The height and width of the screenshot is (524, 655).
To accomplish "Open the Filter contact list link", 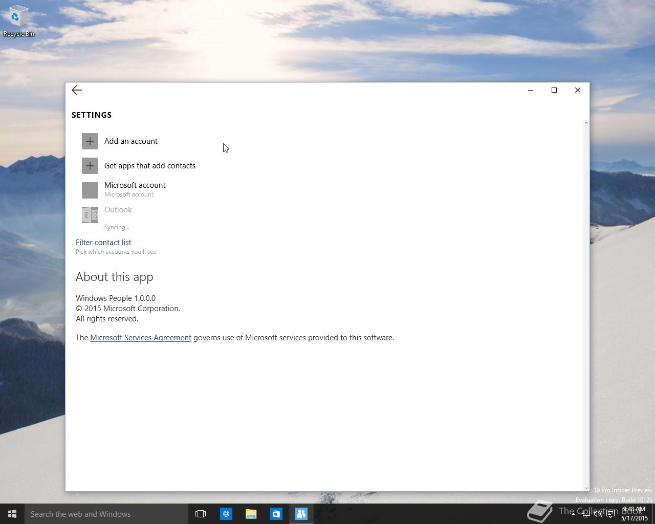I will click(x=103, y=243).
